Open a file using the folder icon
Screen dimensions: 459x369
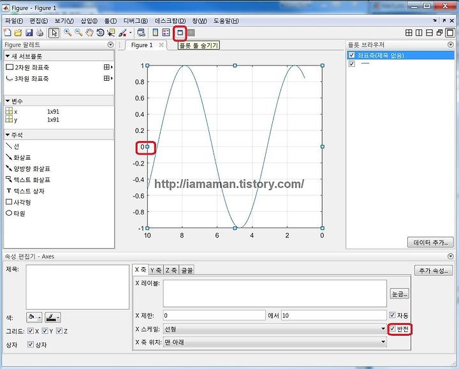coord(18,32)
